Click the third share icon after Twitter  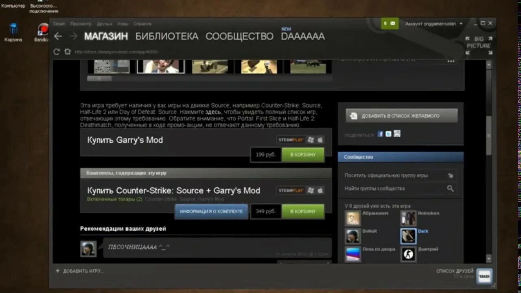(397, 134)
